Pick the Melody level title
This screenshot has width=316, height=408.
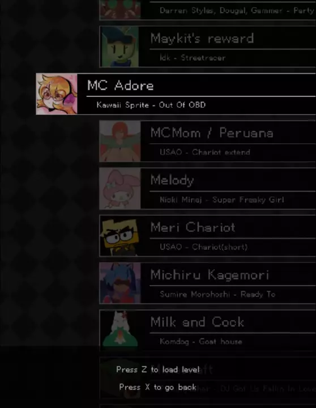(x=172, y=180)
